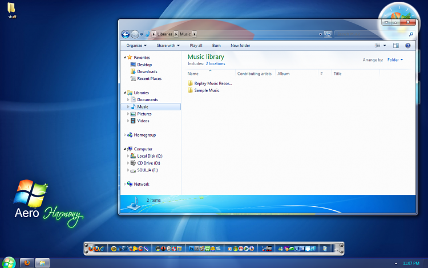Select Music breadcrumb in address bar

[x=185, y=34]
